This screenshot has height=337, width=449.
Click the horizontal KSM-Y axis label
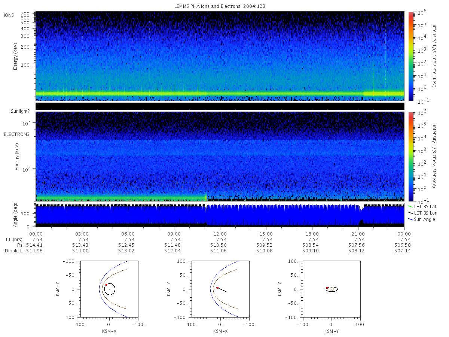pyautogui.click(x=332, y=331)
